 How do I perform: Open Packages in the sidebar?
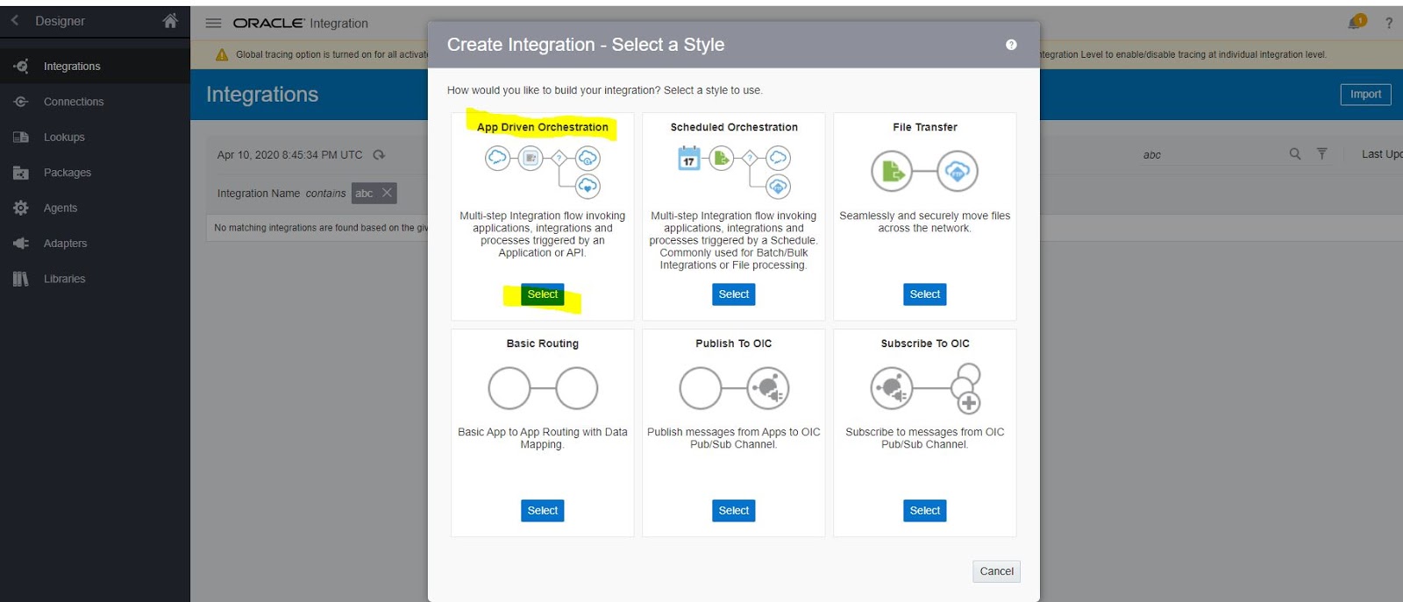tap(68, 173)
